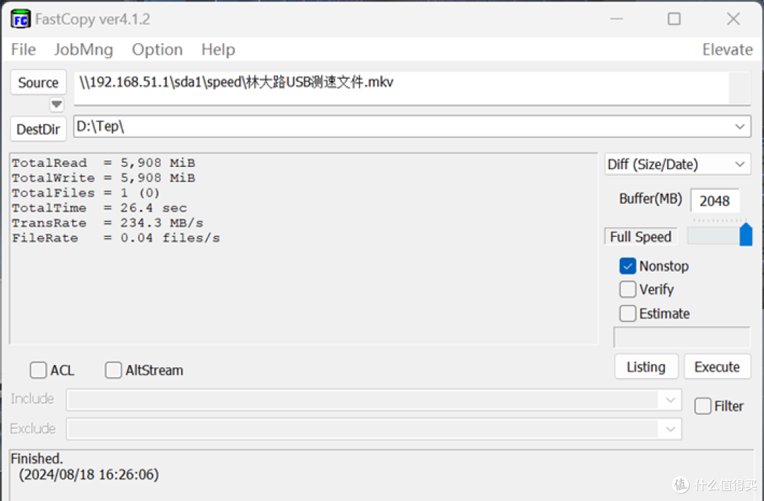764x501 pixels.
Task: Click the Elevate menu item
Action: pos(727,50)
